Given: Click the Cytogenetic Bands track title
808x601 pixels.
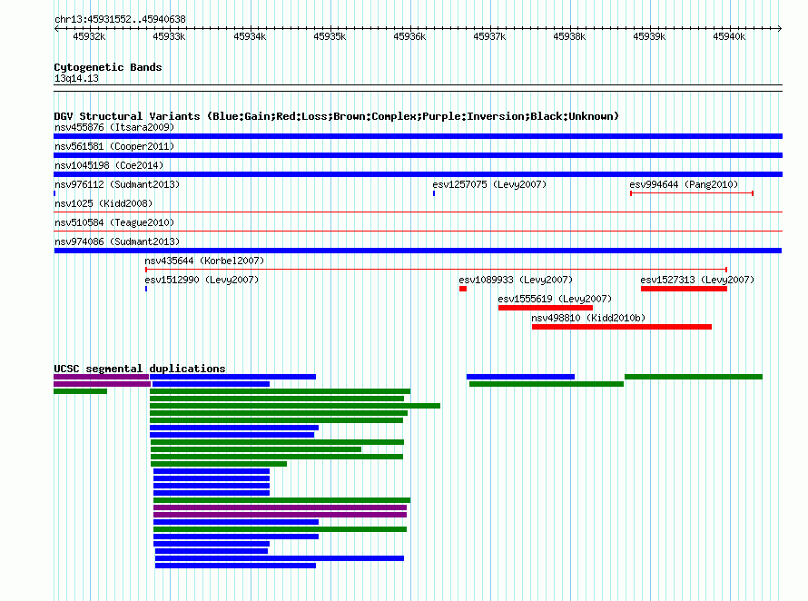Looking at the screenshot, I should coord(108,67).
